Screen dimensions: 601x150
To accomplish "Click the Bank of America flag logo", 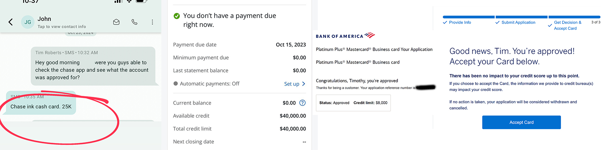I will tap(370, 35).
